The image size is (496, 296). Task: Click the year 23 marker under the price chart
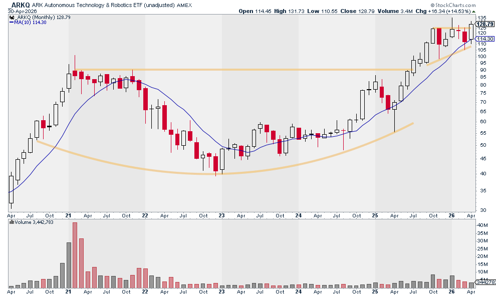[222, 215]
